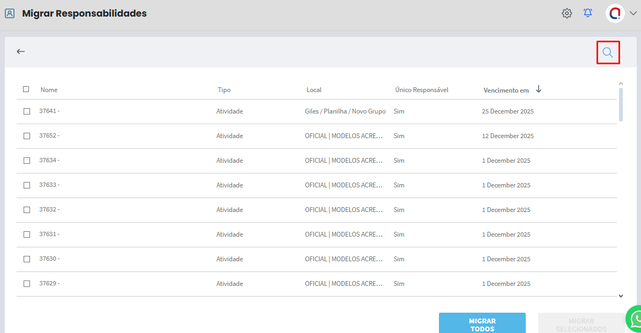This screenshot has width=641, height=333.
Task: Open the settings gear icon
Action: tap(567, 13)
